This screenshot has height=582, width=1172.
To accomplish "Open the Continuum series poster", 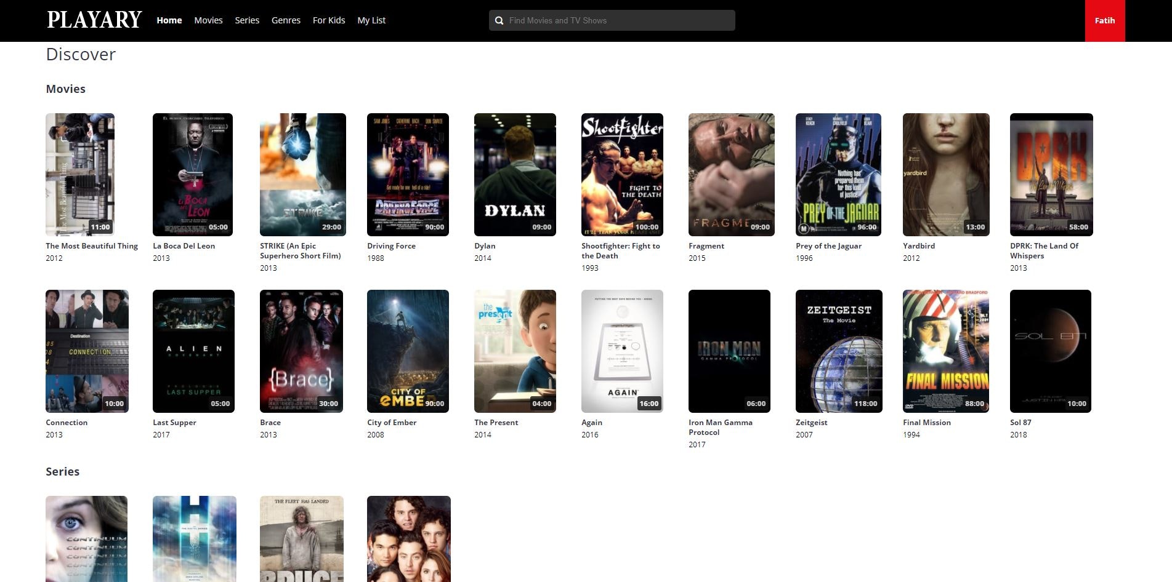I will click(x=86, y=538).
